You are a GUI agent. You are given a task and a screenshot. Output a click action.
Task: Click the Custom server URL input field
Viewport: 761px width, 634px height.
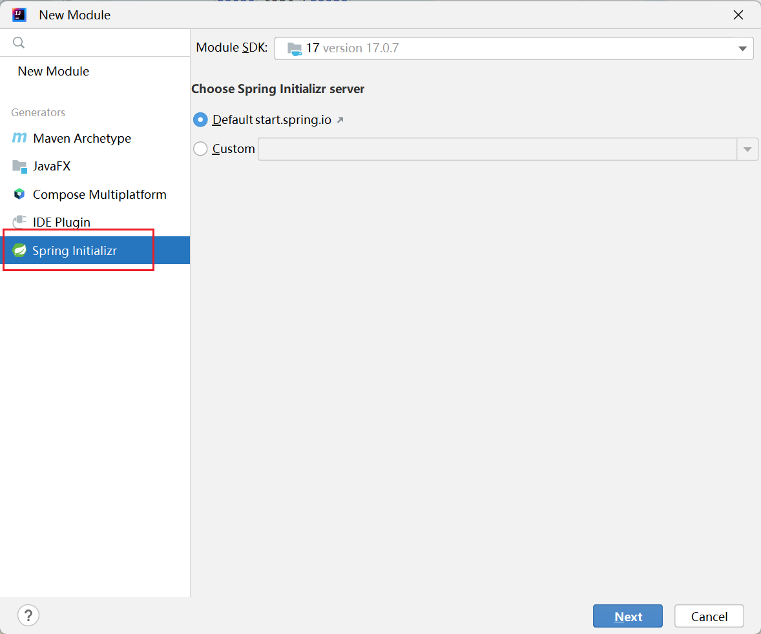497,149
